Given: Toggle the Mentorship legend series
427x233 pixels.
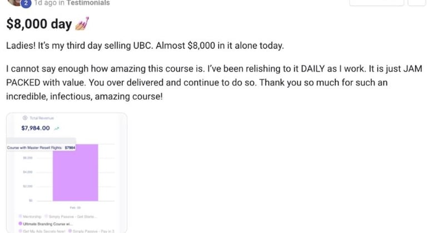Looking at the screenshot, I should point(30,216).
